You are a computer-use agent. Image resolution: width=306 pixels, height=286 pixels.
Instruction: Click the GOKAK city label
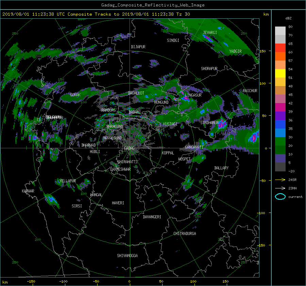coord(75,95)
